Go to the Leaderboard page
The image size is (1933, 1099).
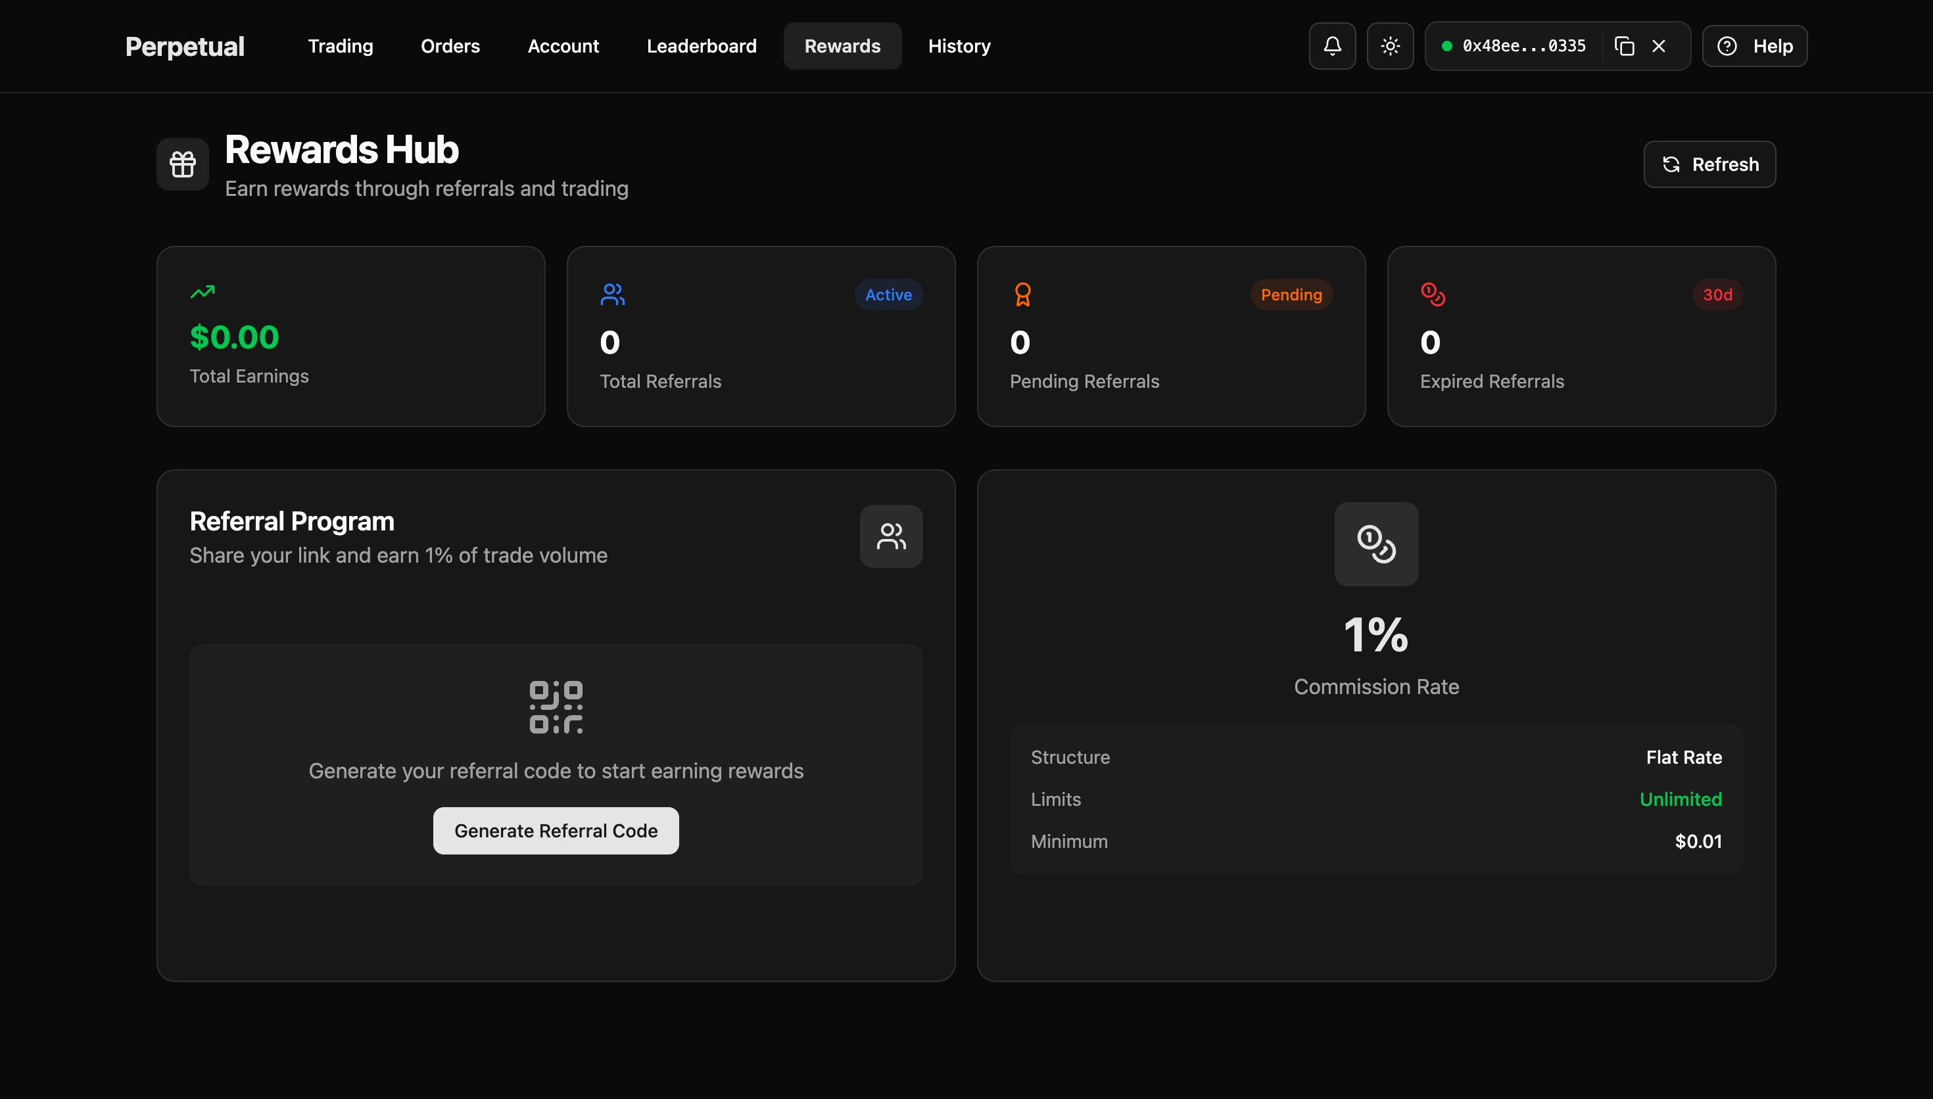tap(701, 46)
